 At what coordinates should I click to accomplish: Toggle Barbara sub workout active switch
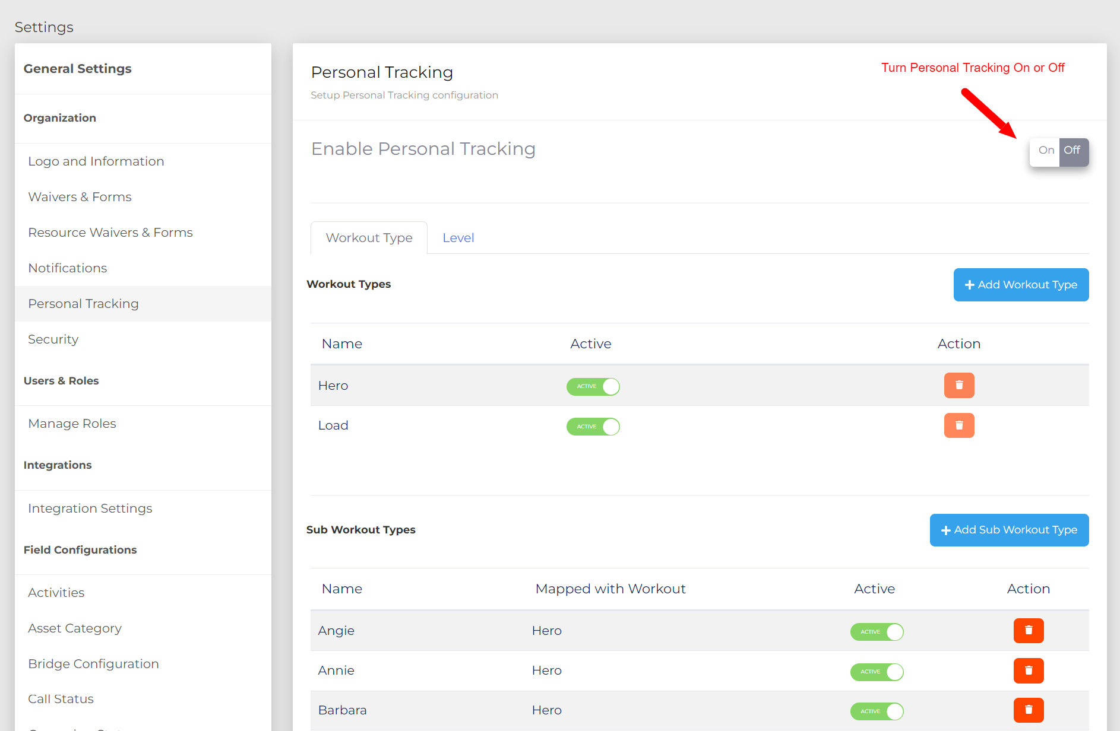click(877, 711)
